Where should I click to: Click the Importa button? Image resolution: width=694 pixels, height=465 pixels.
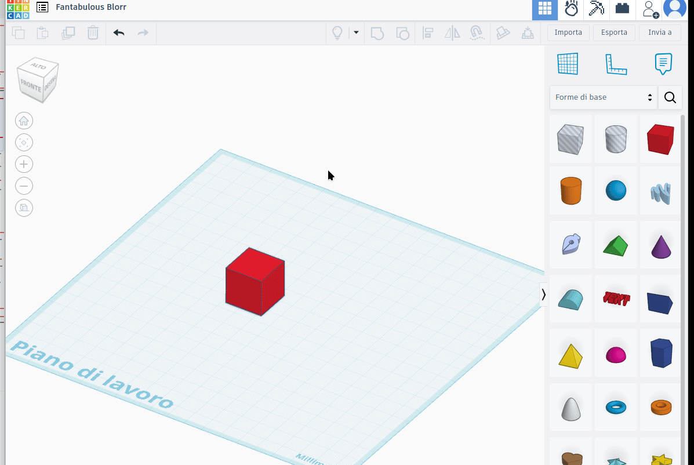[x=568, y=32]
